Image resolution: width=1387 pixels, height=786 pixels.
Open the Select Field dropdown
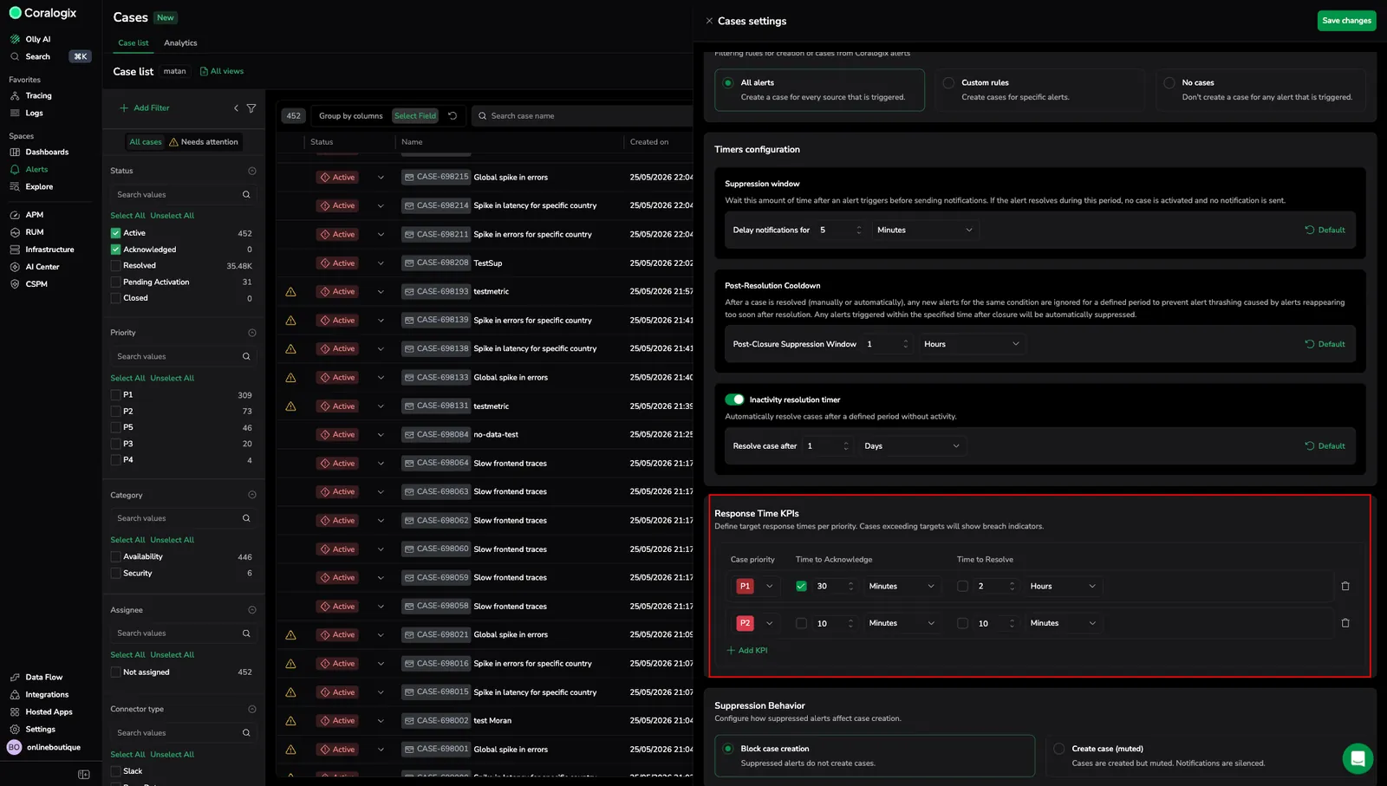415,115
